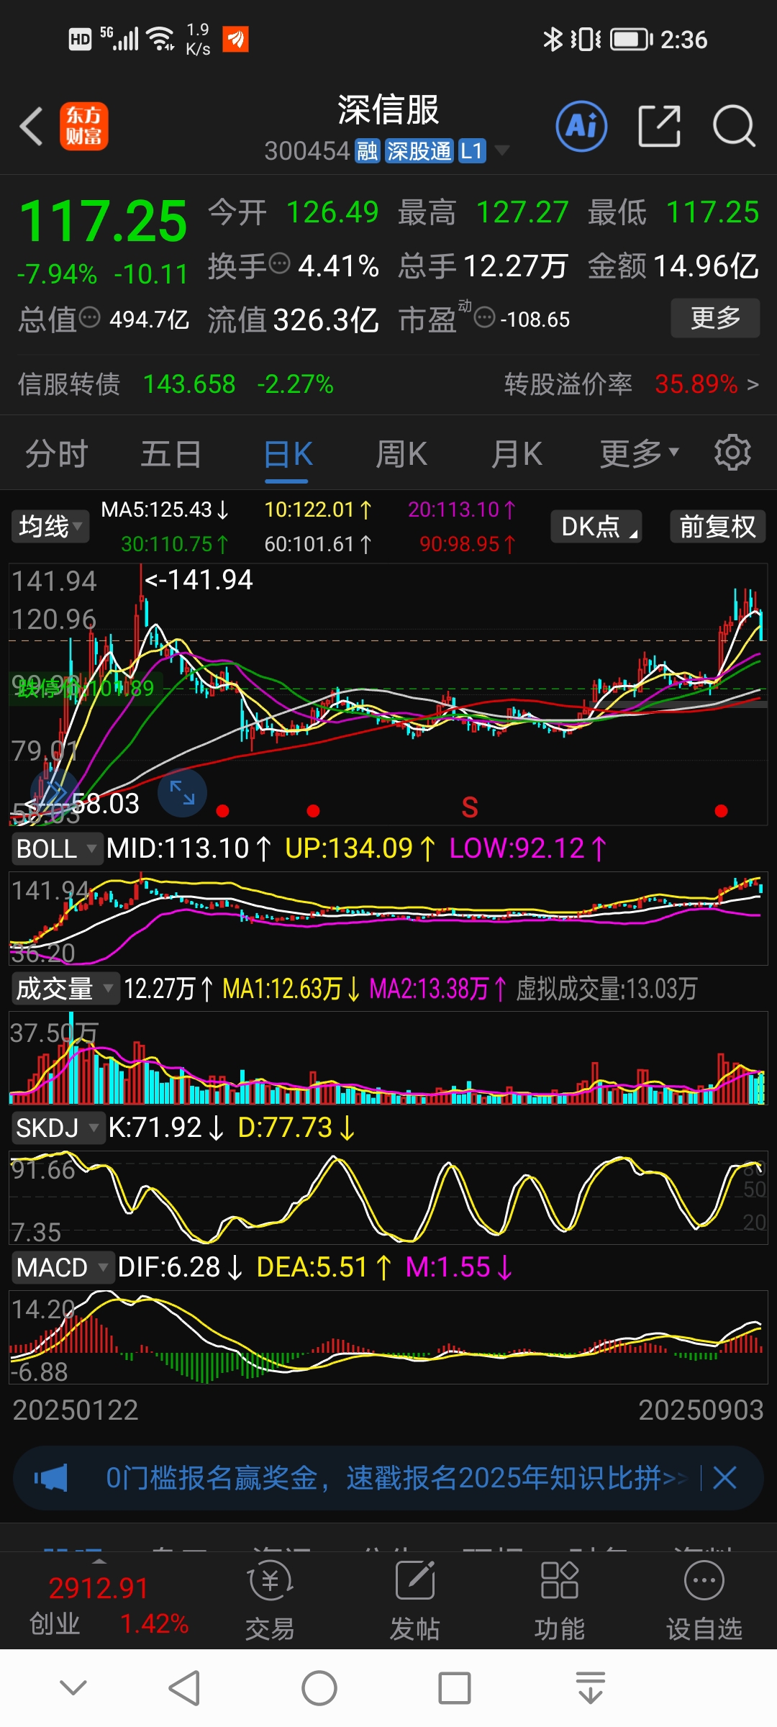The width and height of the screenshot is (777, 1727).
Task: Tap the 市盈 info smiley icon
Action: click(x=485, y=317)
